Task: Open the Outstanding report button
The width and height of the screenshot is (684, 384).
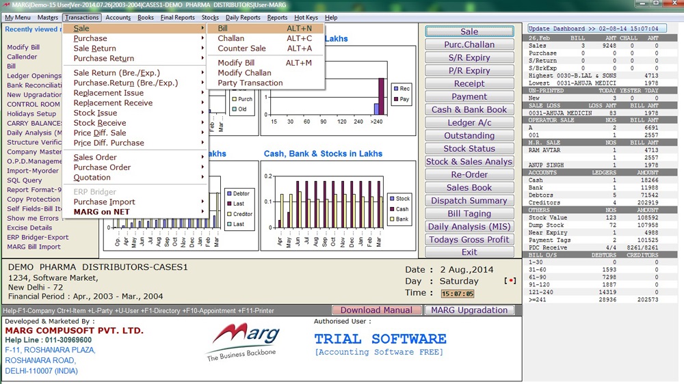Action: click(x=469, y=135)
